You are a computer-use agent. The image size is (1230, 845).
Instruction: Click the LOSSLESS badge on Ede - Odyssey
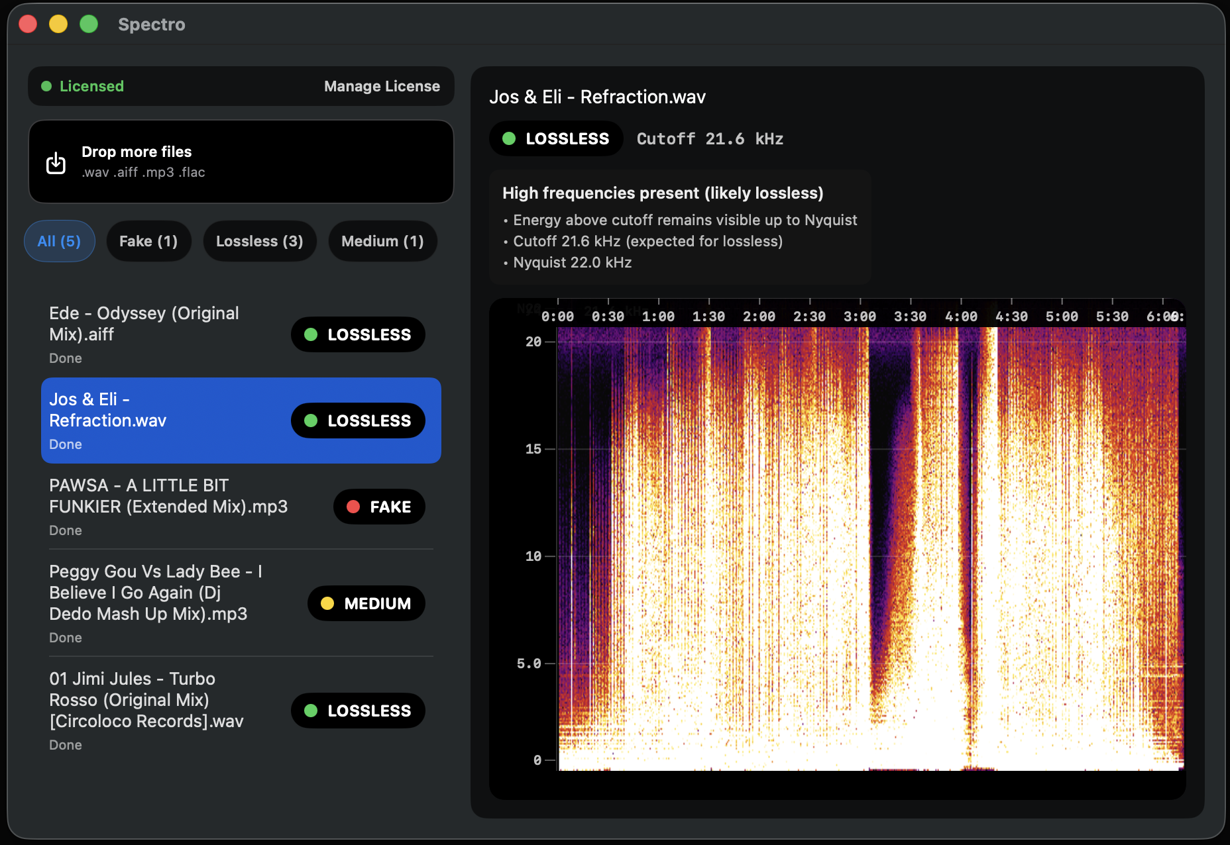(x=358, y=334)
